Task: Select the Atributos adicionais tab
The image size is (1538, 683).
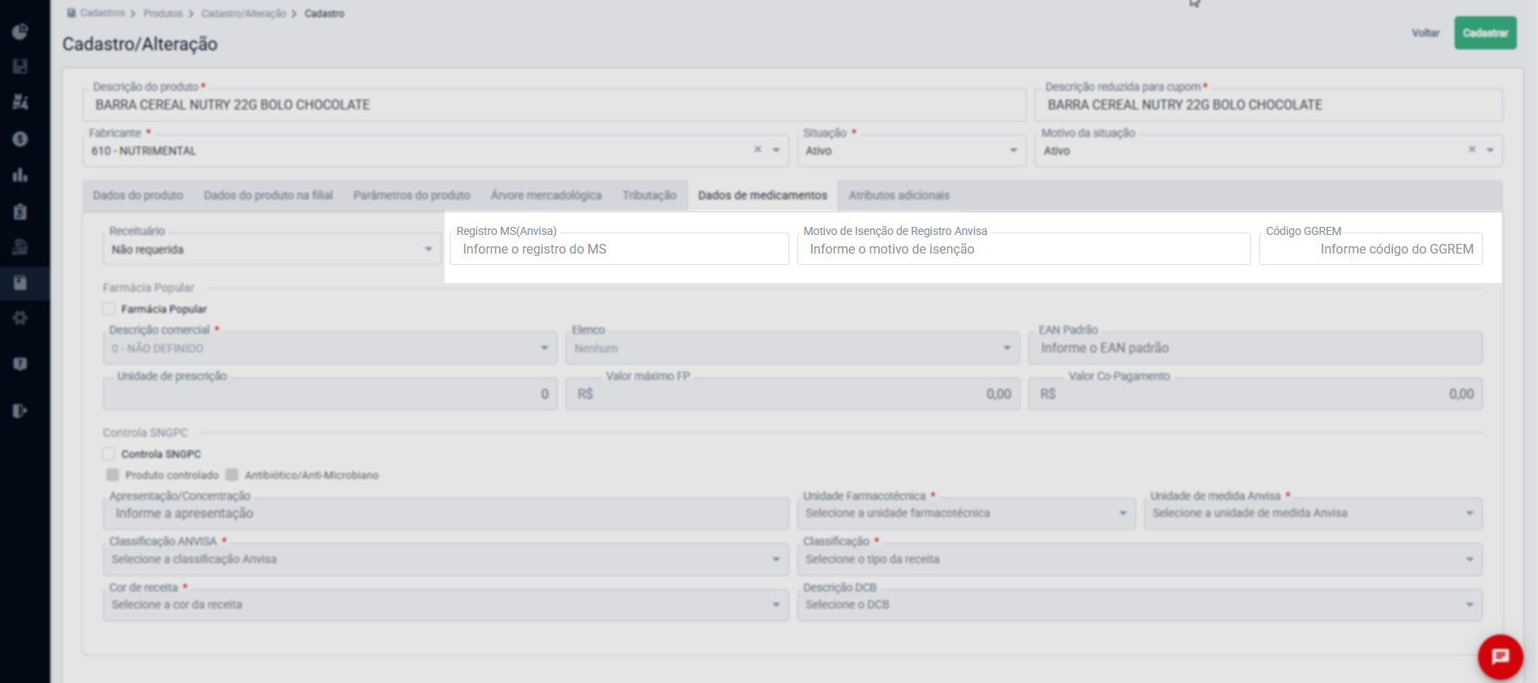Action: click(899, 195)
